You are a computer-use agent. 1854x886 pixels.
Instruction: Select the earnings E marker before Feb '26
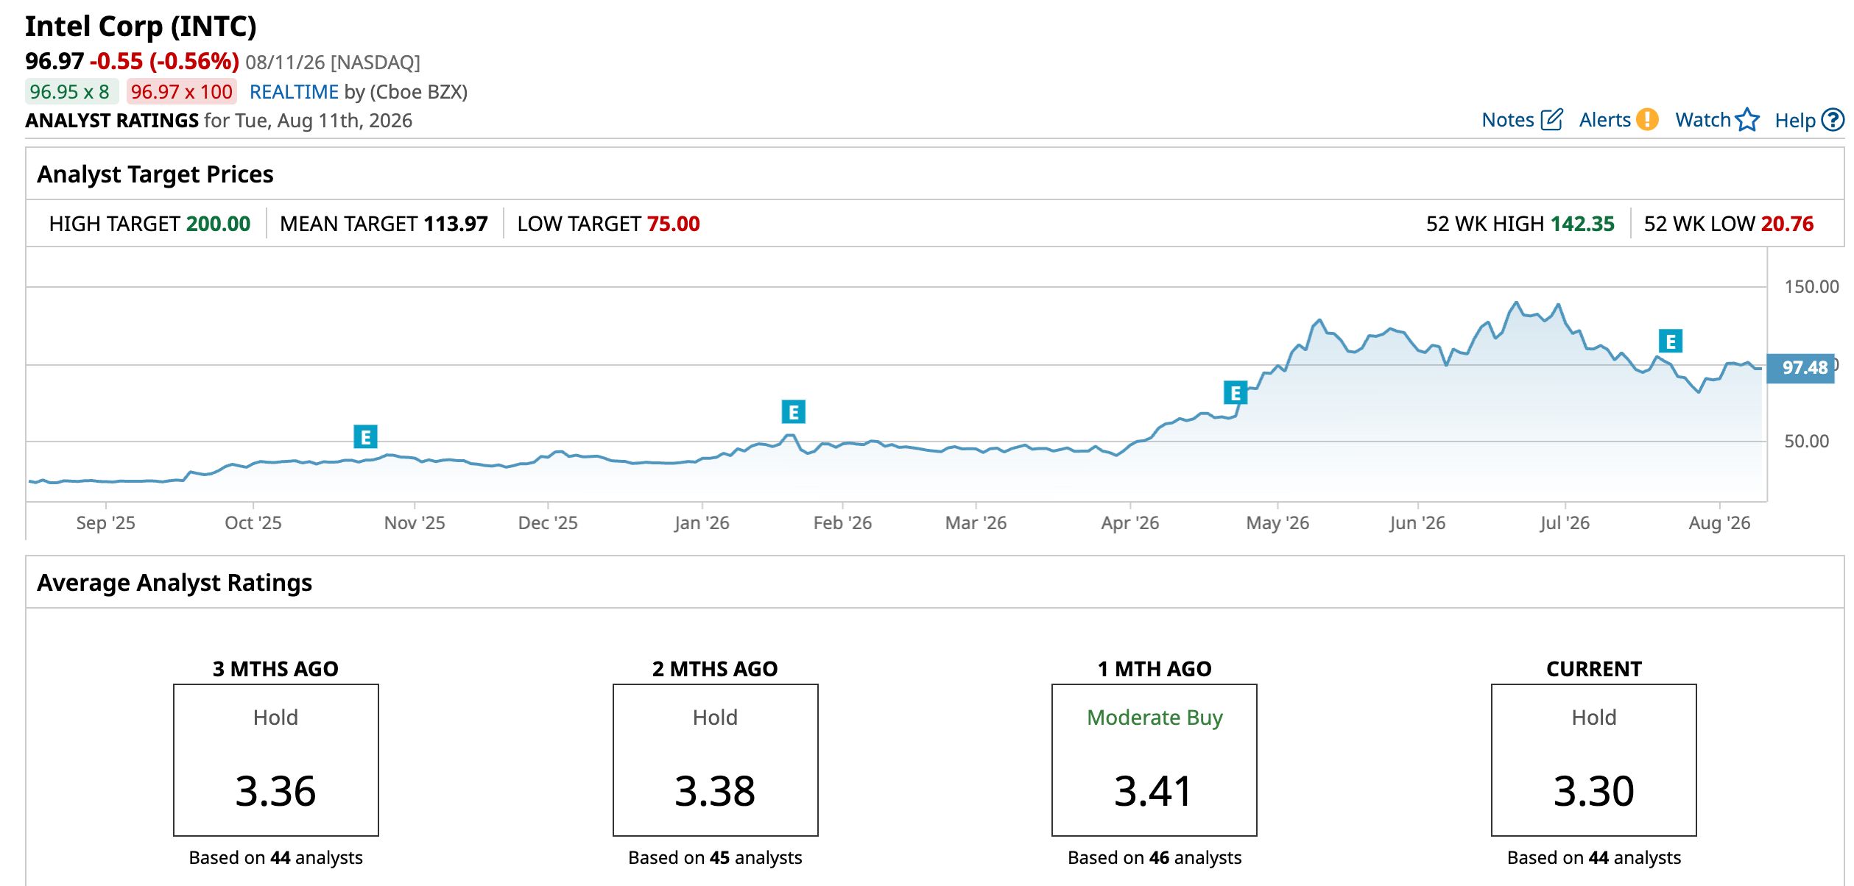[x=793, y=412]
